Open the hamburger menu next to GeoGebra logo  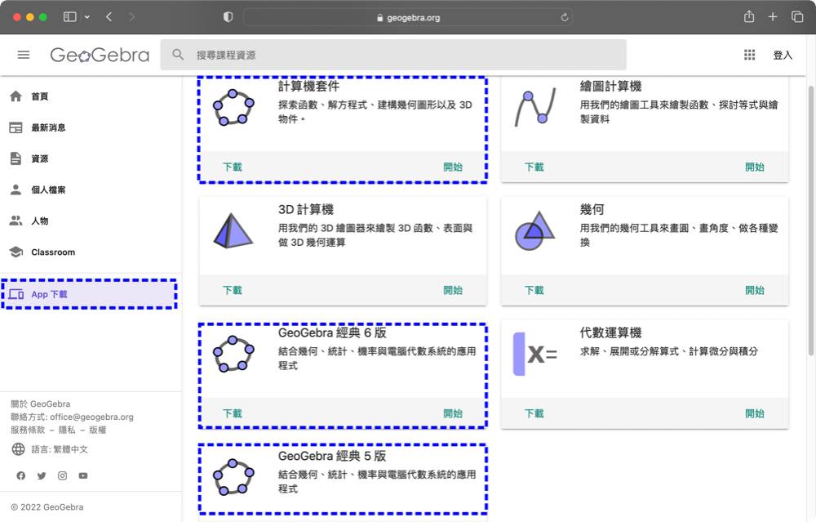24,55
